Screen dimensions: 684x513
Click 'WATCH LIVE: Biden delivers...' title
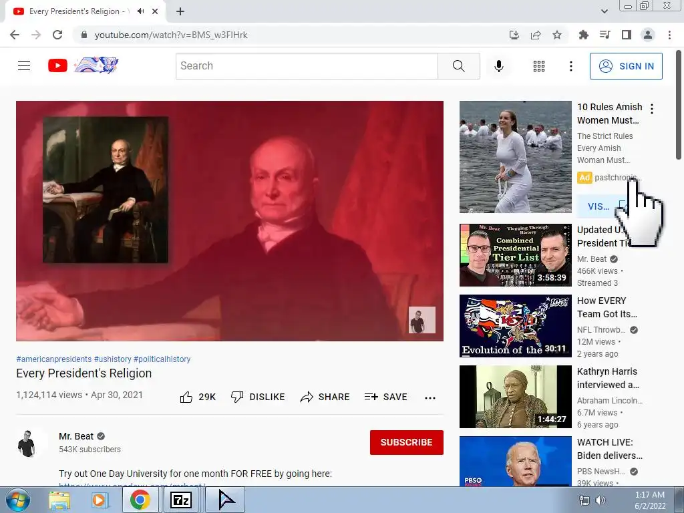609,448
